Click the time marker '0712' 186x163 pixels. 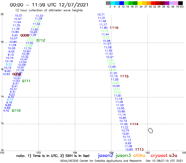41,40
